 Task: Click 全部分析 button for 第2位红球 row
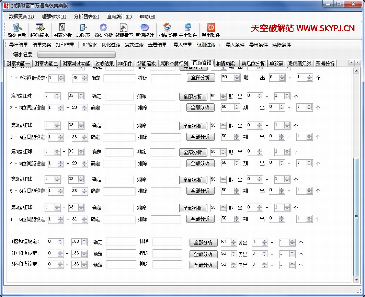point(193,96)
